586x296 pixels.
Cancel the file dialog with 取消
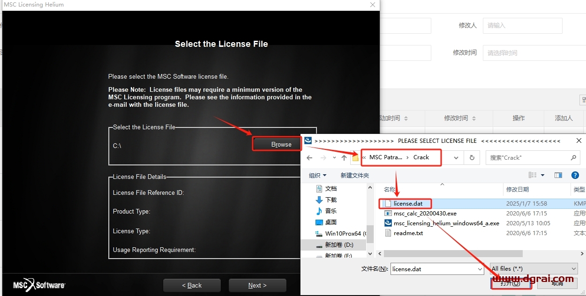click(557, 283)
